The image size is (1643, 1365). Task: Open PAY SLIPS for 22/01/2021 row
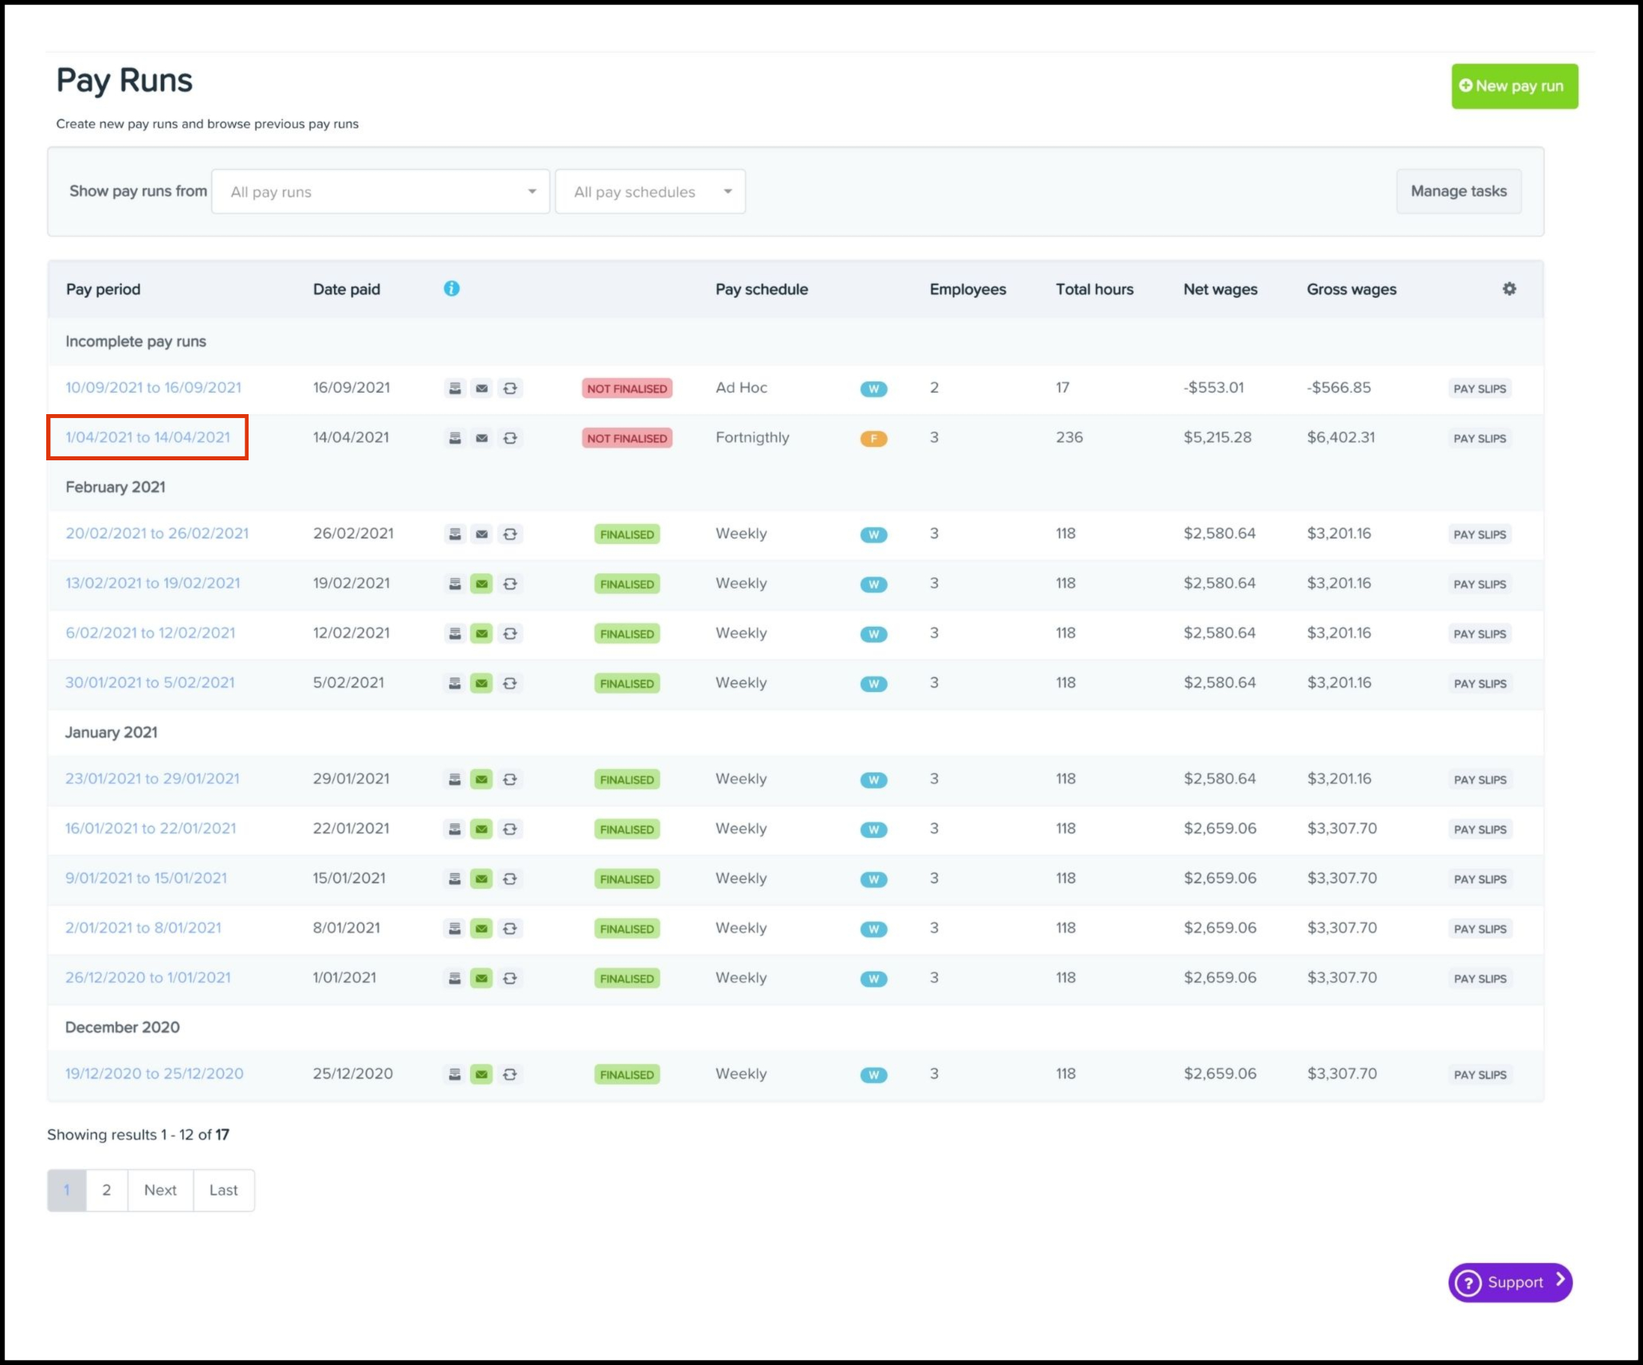coord(1479,829)
